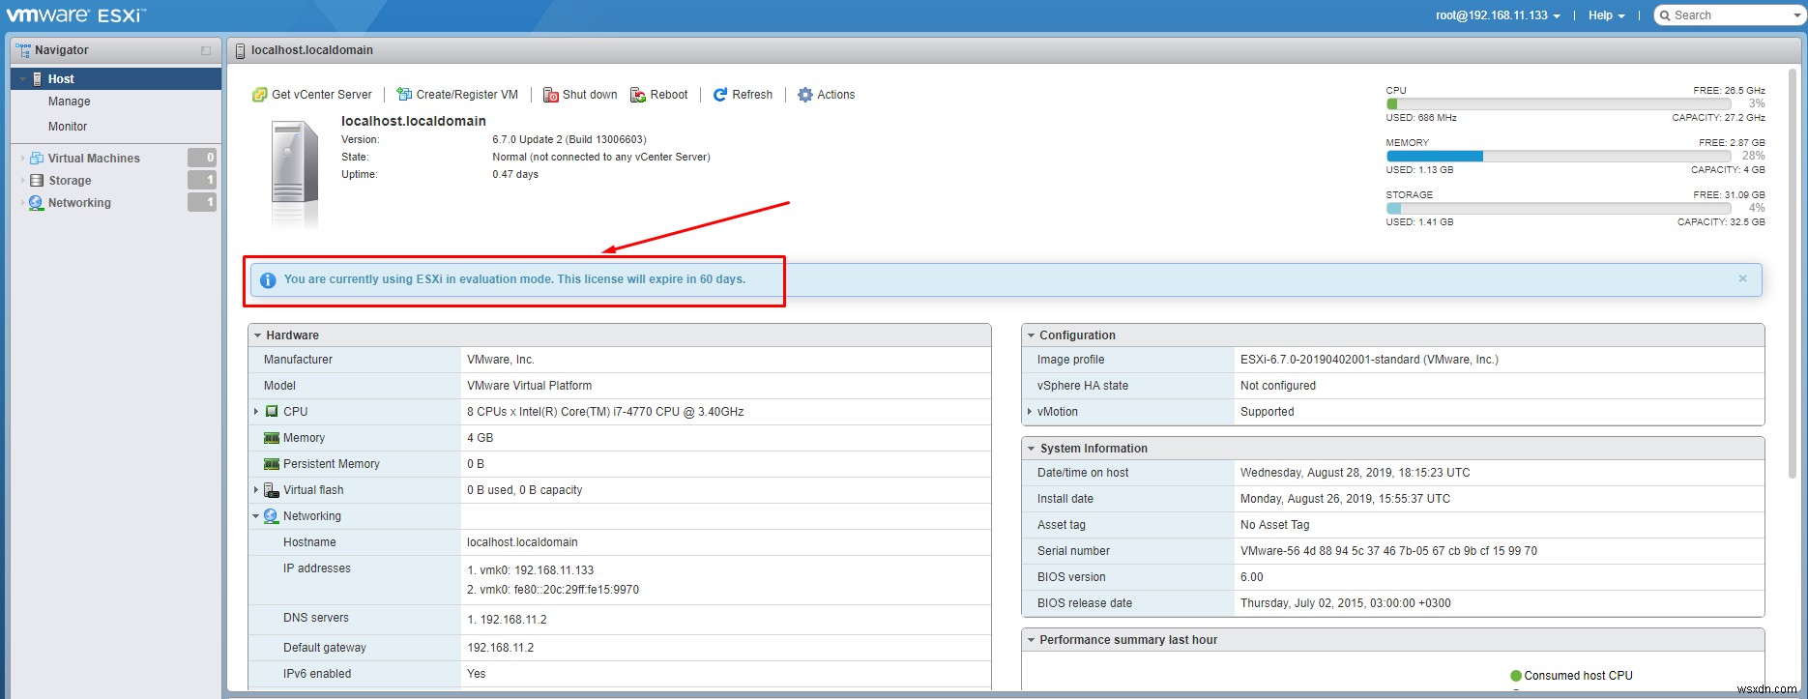This screenshot has width=1808, height=699.
Task: Click Shut down button
Action: [x=580, y=95]
